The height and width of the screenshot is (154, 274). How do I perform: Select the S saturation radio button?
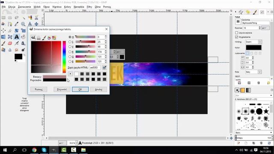click(70, 42)
